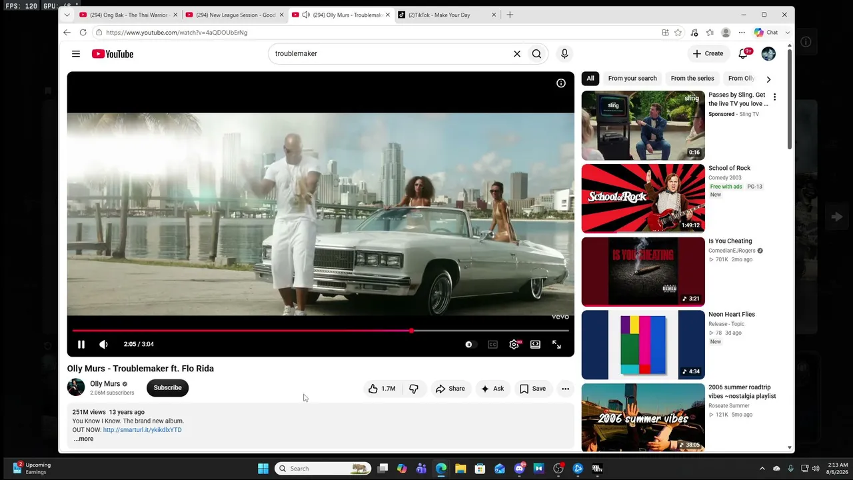Open the School of Rock thumbnail
This screenshot has height=480, width=853.
[x=643, y=199]
